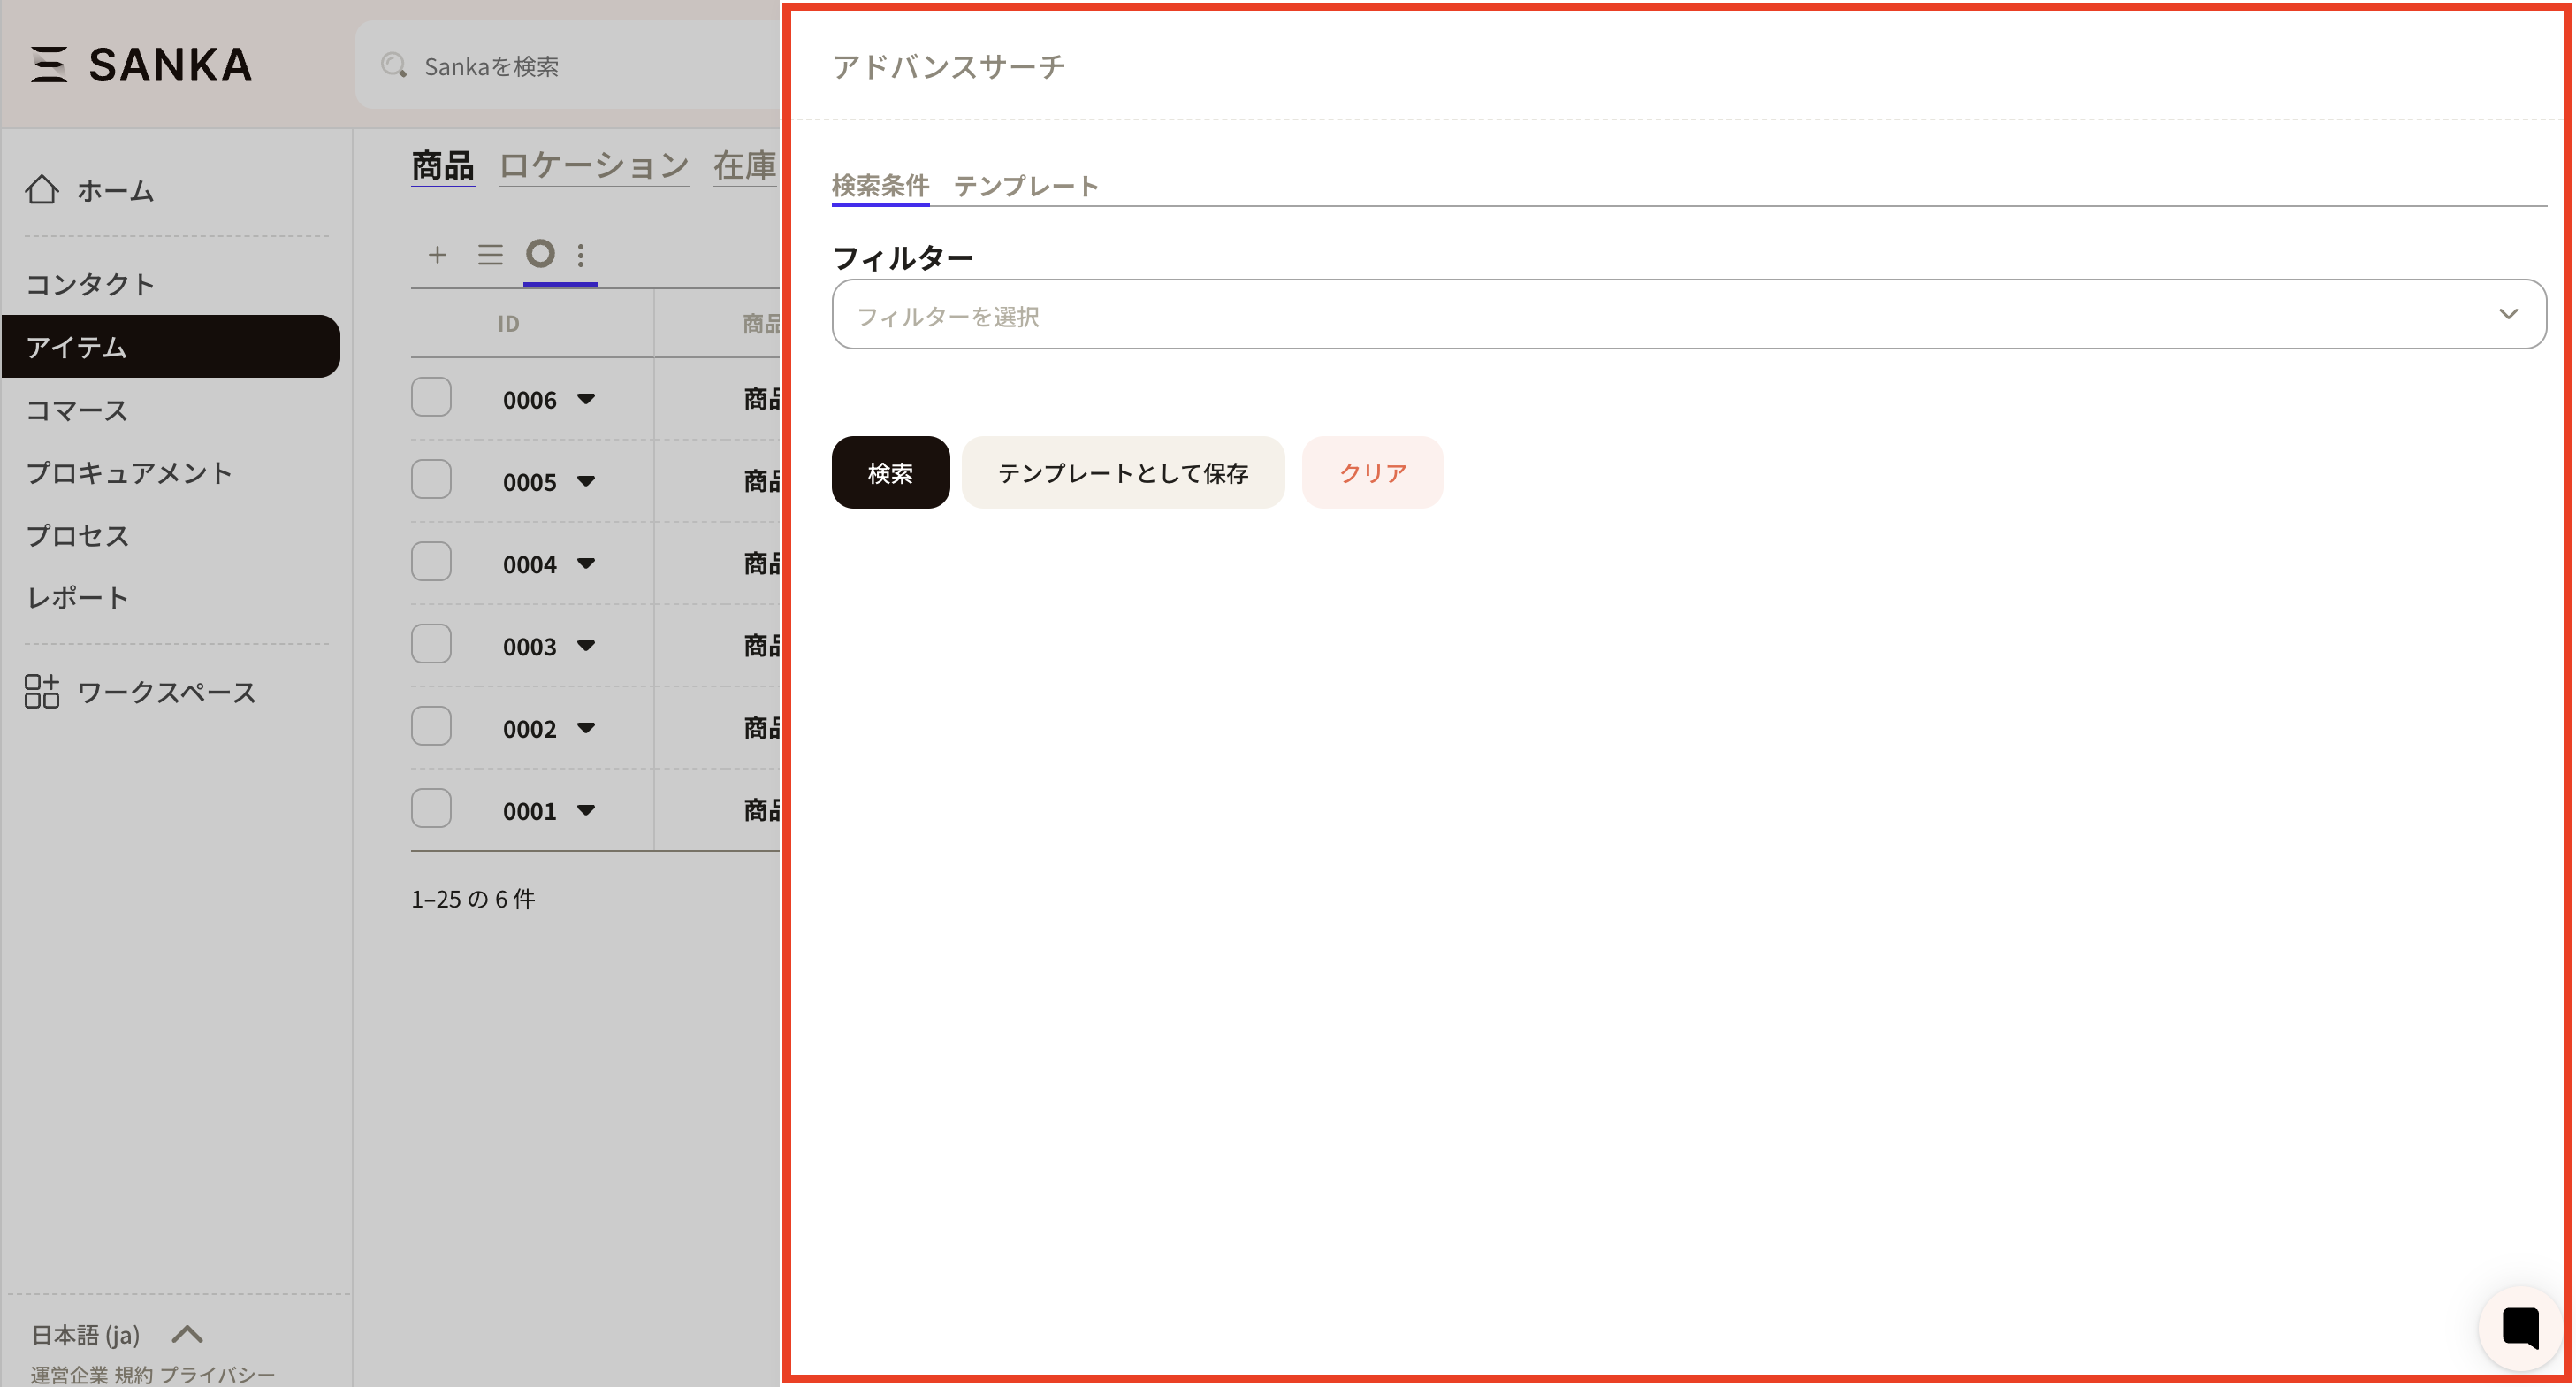Click the workspace grid icon

pos(42,692)
